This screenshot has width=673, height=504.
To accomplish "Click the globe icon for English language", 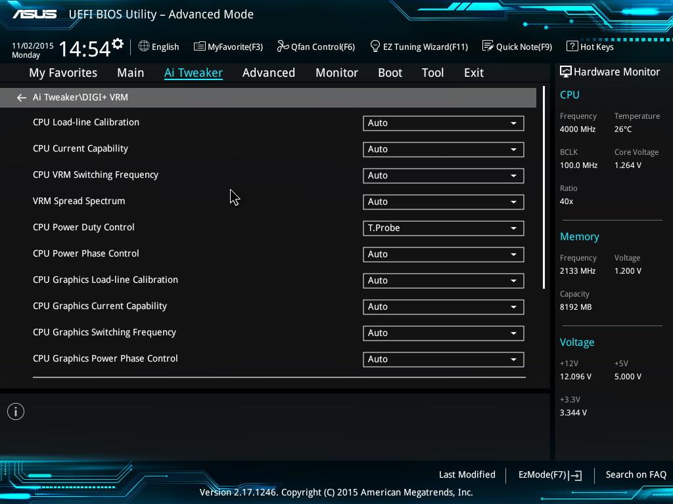I will [144, 47].
